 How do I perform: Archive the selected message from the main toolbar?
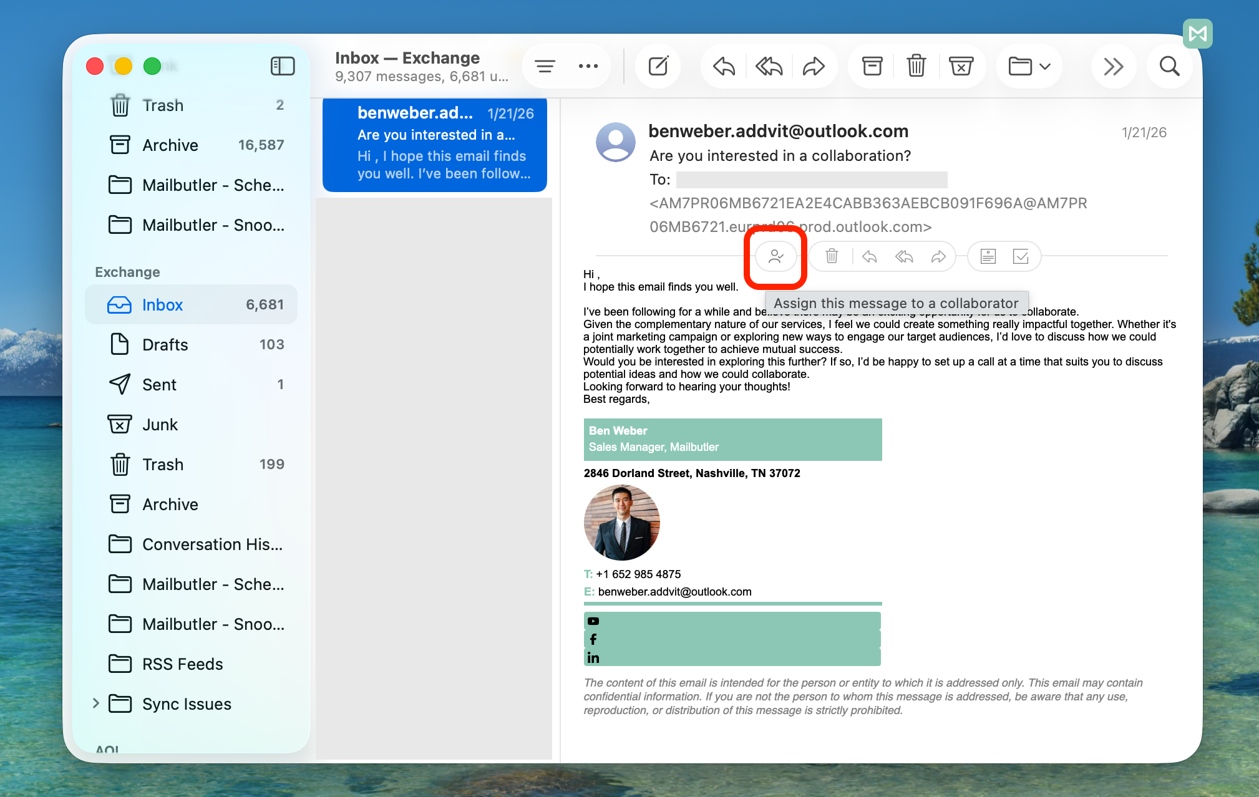tap(872, 66)
